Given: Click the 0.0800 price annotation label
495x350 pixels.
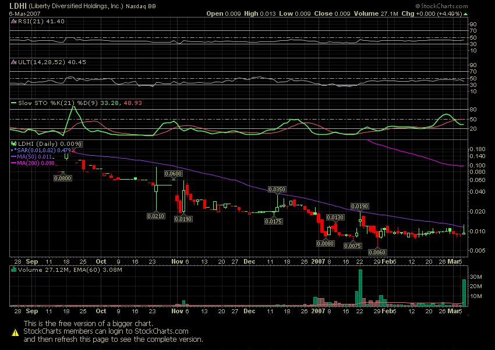Looking at the screenshot, I should (x=63, y=178).
